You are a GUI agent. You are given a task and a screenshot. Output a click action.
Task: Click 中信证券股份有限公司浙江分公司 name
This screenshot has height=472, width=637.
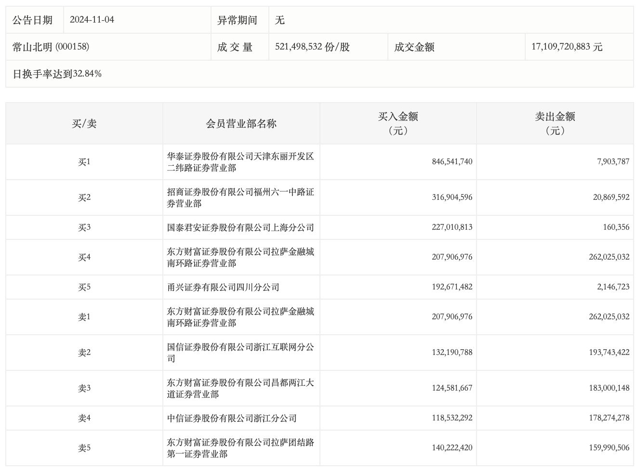point(232,418)
